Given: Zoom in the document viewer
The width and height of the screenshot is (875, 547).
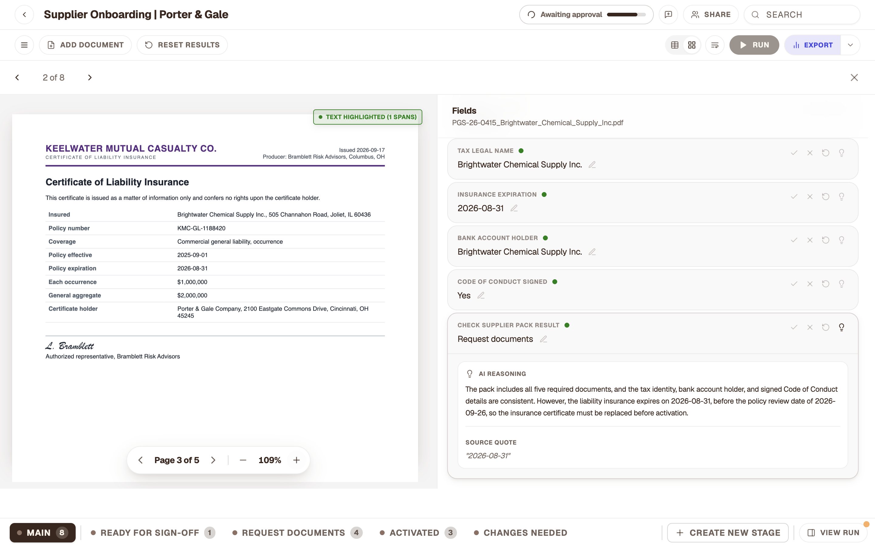Looking at the screenshot, I should point(297,460).
